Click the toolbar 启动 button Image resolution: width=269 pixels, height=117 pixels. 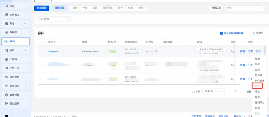(x=75, y=8)
